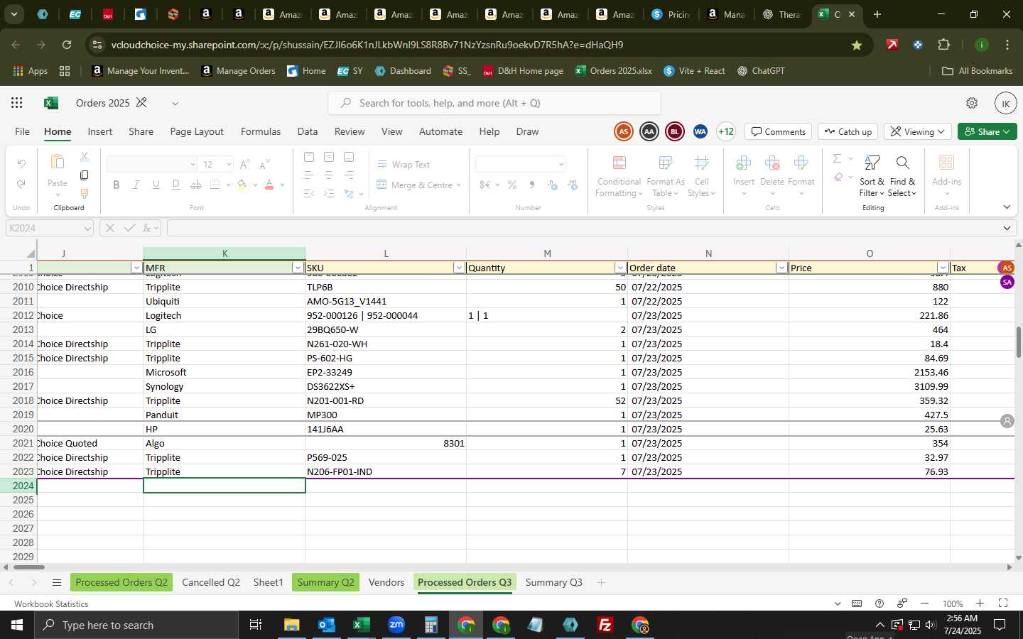Click the Font Colour red swatch
1023x639 pixels.
pyautogui.click(x=269, y=185)
